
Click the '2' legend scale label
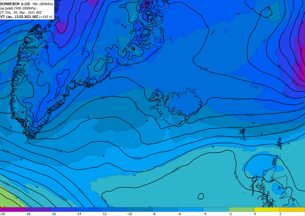(x=280, y=214)
